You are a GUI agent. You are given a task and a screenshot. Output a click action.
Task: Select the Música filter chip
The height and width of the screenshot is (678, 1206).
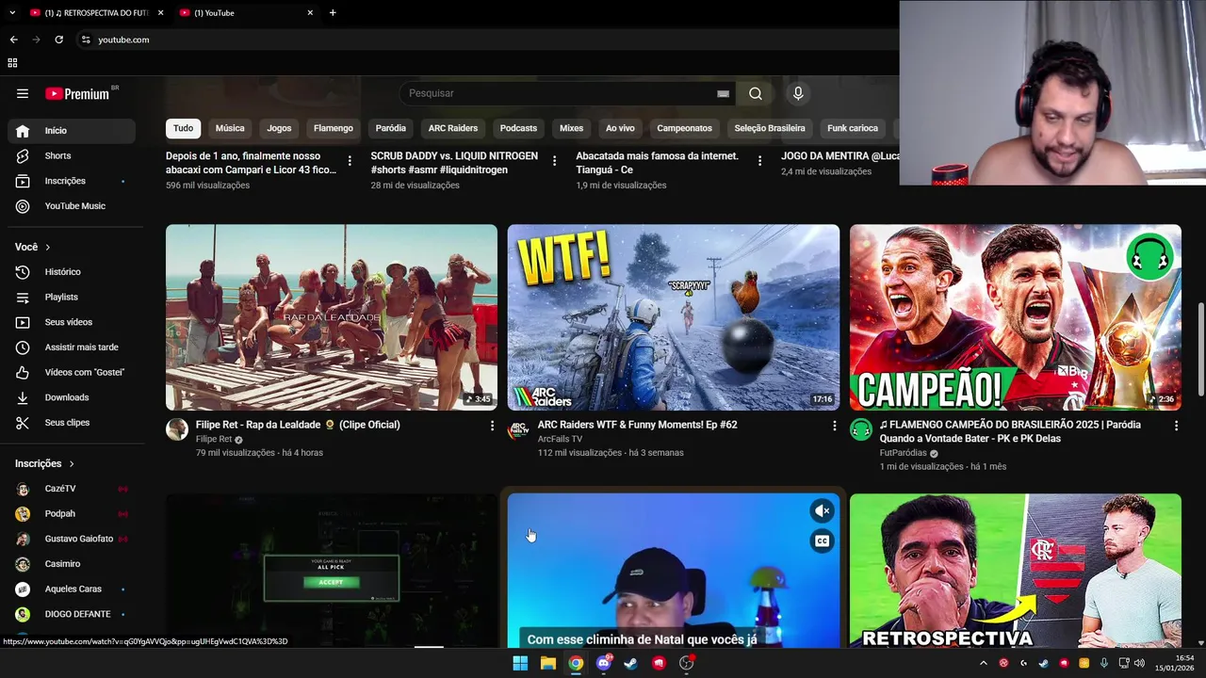click(230, 128)
